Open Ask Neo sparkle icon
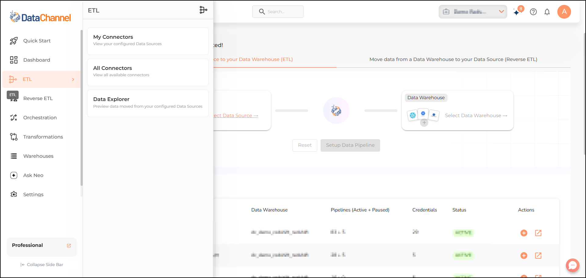The width and height of the screenshot is (586, 278). coord(14,175)
